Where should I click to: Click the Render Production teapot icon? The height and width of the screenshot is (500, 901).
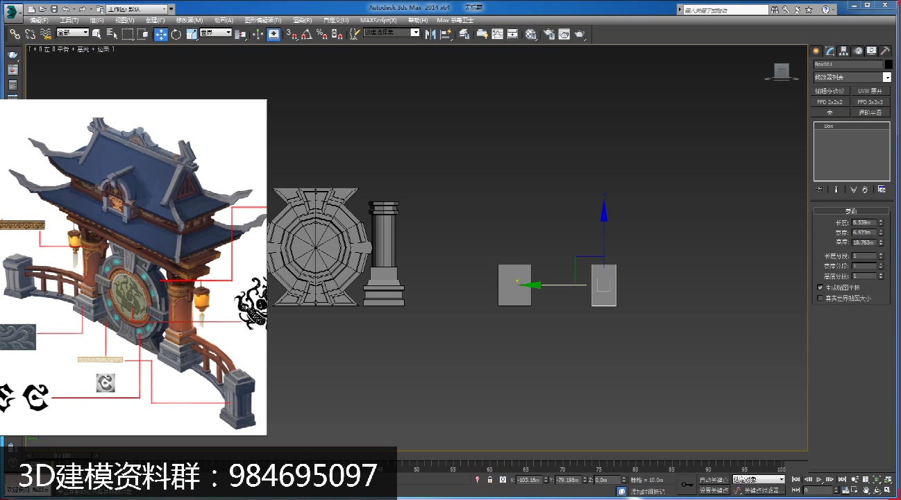[x=580, y=33]
